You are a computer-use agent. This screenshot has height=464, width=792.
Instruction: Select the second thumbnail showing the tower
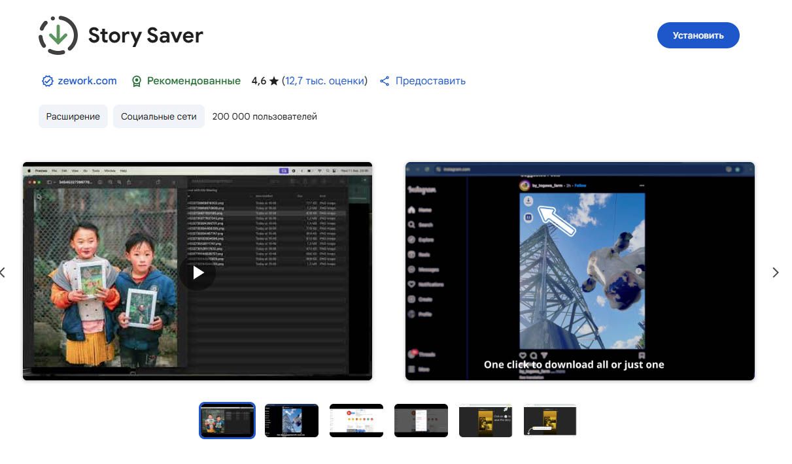[x=292, y=420]
